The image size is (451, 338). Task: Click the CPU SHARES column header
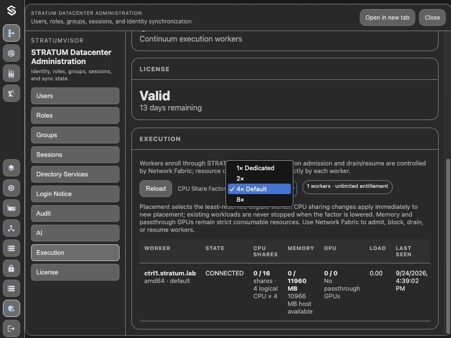(265, 251)
